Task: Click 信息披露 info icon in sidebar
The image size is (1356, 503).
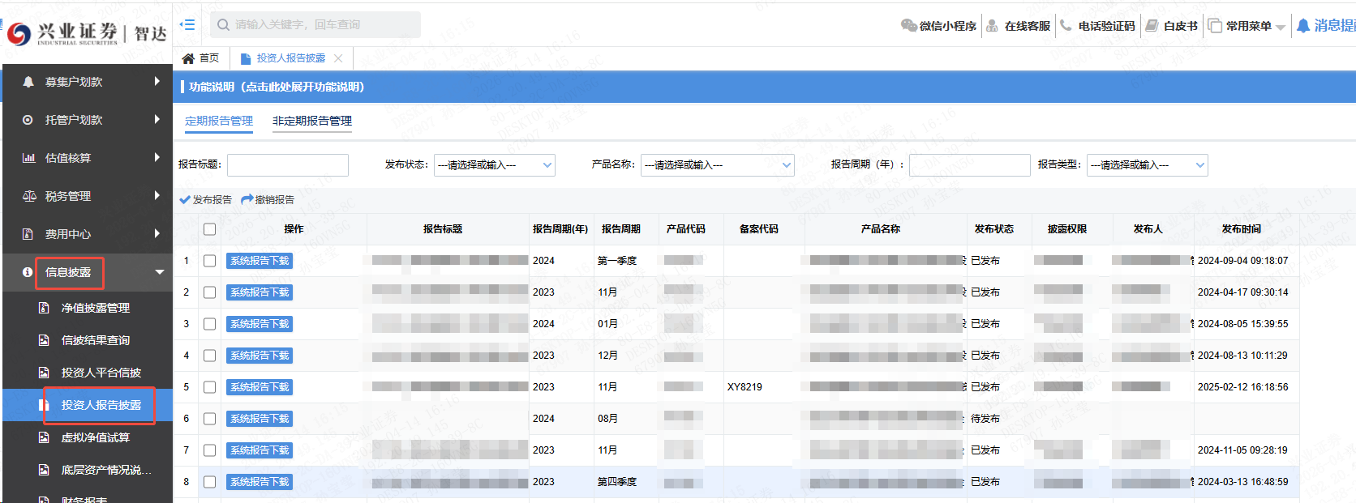Action: coord(28,272)
